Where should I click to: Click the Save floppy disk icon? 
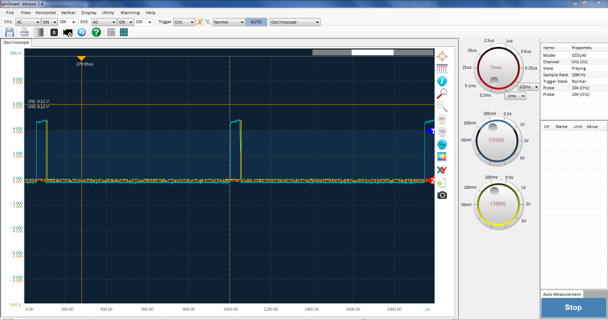9,33
